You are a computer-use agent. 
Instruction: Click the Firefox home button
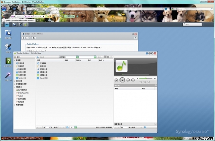(x=24, y=9)
